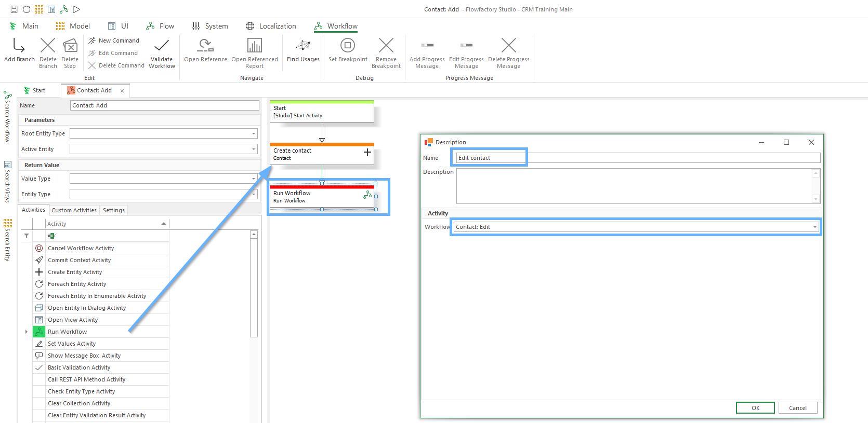Open the System ribbon tab

tap(210, 26)
